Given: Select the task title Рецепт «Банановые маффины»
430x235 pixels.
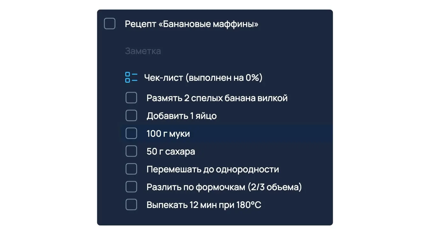Looking at the screenshot, I should [192, 24].
